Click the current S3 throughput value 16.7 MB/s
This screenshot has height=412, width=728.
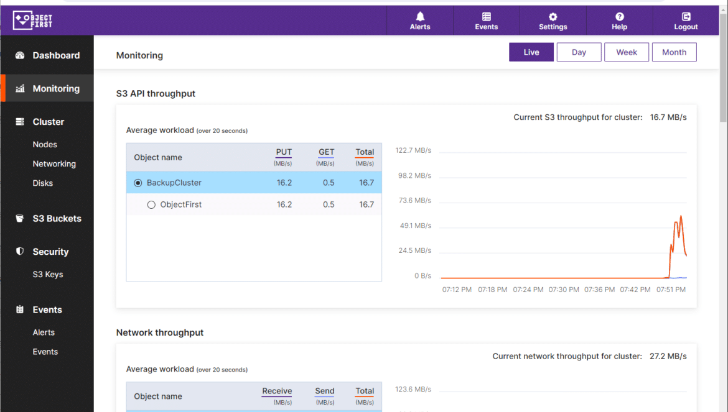[x=668, y=117]
